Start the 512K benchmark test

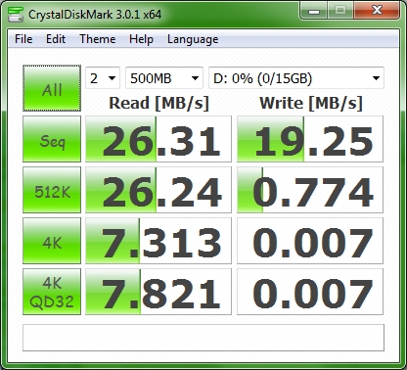52,190
